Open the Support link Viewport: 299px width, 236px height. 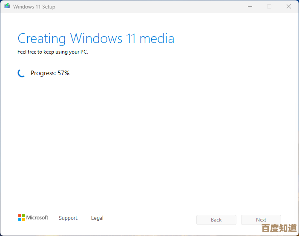tap(68, 218)
